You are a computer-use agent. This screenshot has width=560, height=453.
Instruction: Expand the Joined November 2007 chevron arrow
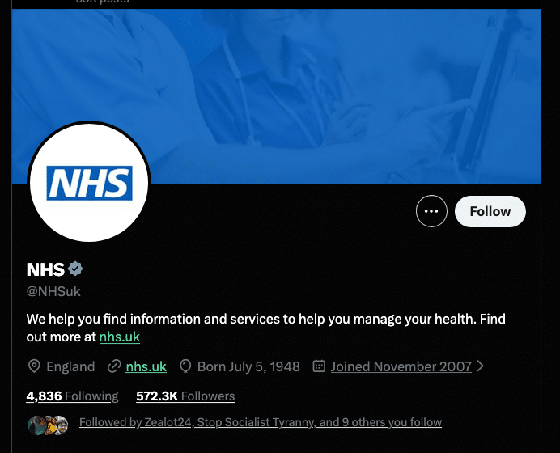pos(481,366)
